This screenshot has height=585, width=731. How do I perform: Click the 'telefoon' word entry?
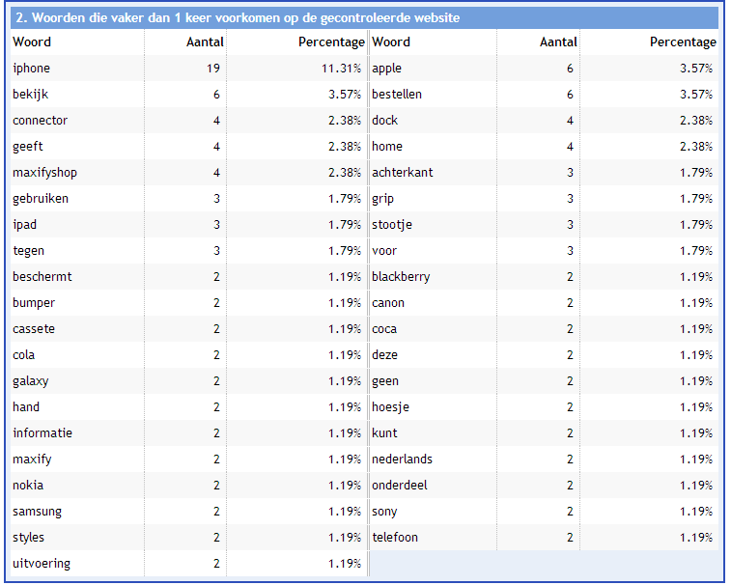click(x=394, y=538)
